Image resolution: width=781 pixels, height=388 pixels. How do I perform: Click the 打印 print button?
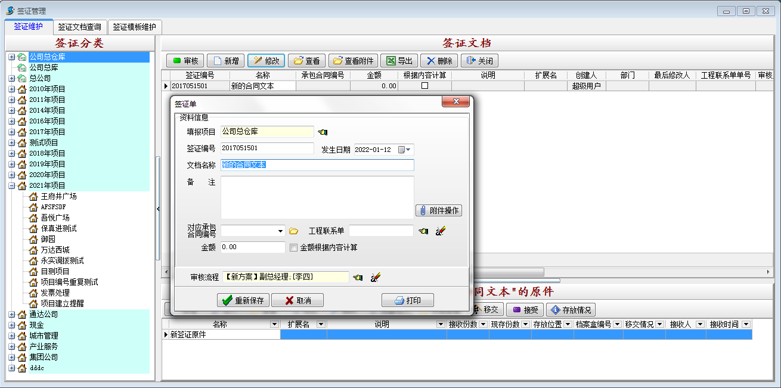[x=407, y=300]
